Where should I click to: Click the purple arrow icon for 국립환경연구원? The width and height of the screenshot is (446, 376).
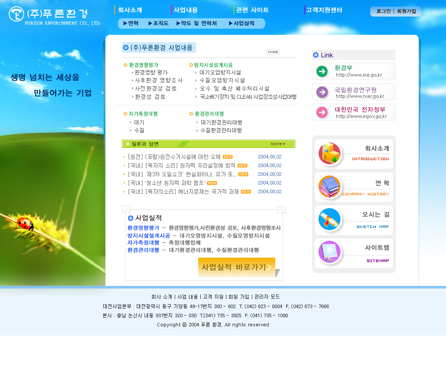322,92
